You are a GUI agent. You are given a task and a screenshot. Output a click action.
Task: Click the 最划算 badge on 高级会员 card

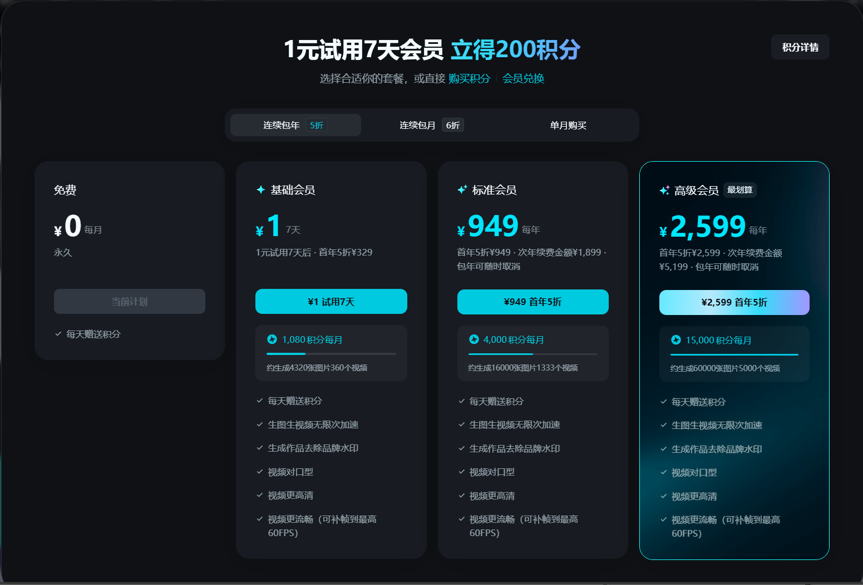pos(741,189)
